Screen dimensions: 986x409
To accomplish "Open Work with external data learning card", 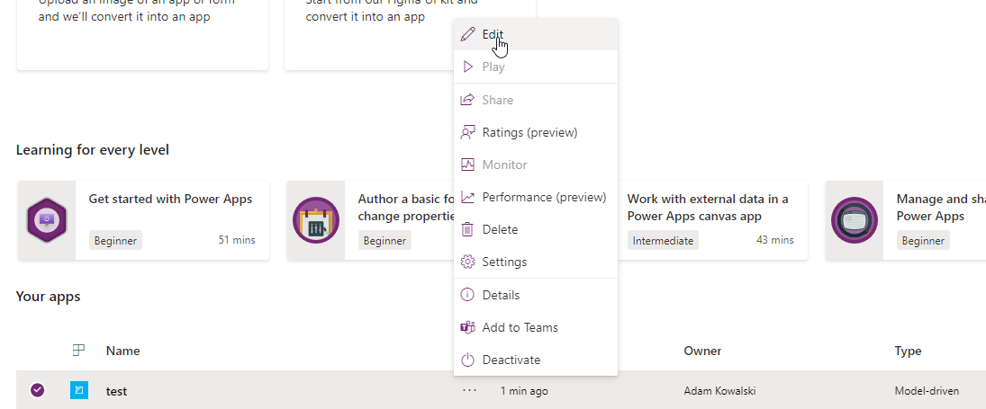I will pos(712,220).
